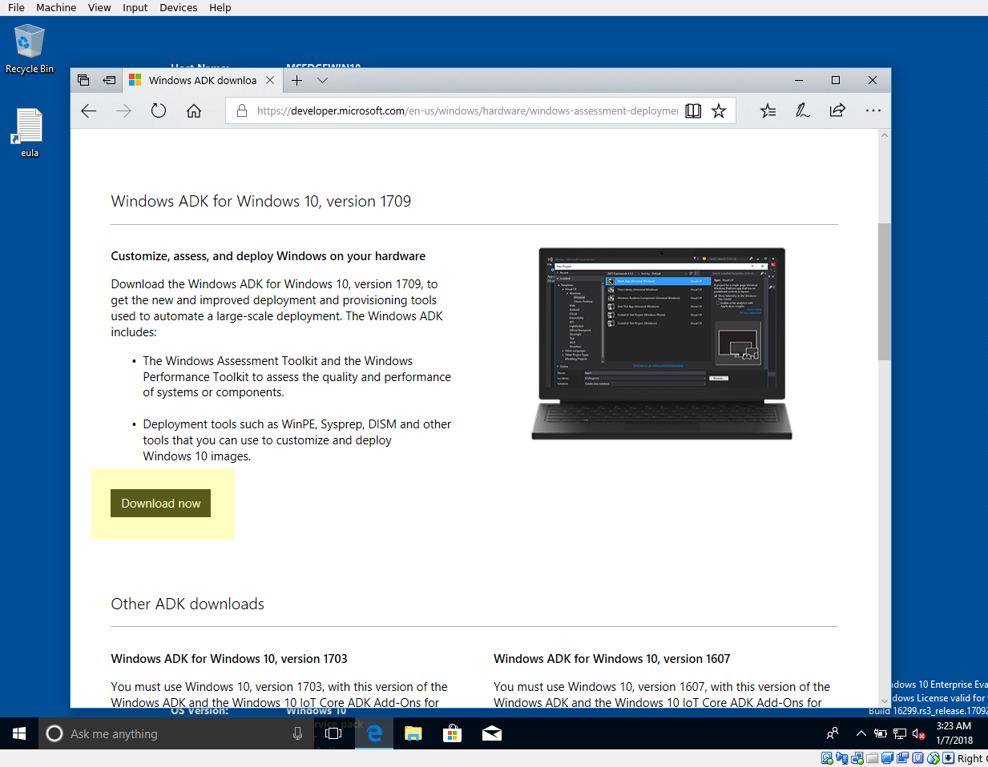Open a new tab in Edge

(296, 80)
